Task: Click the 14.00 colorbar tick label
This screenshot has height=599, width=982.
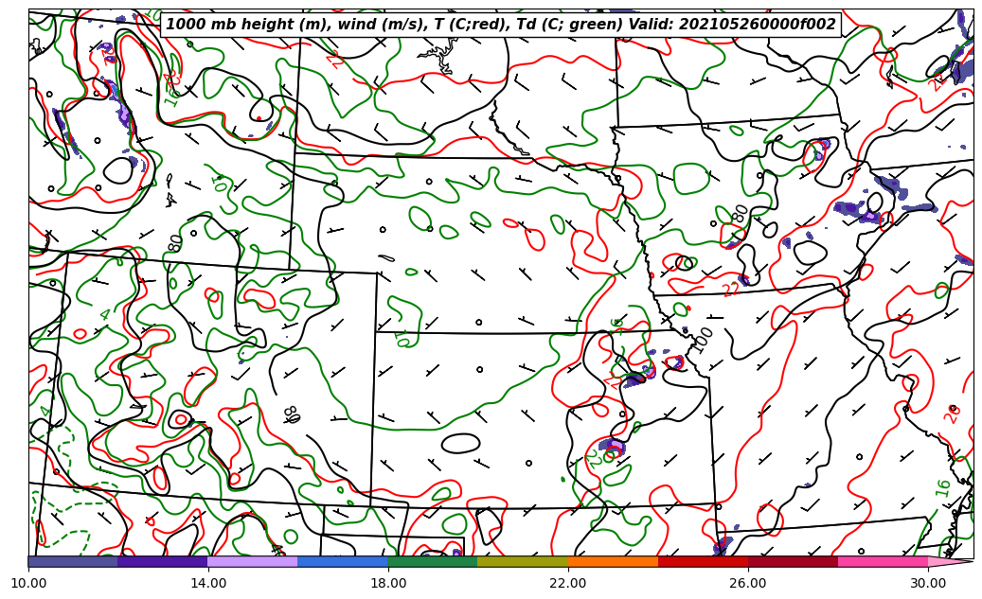Action: coord(208,584)
